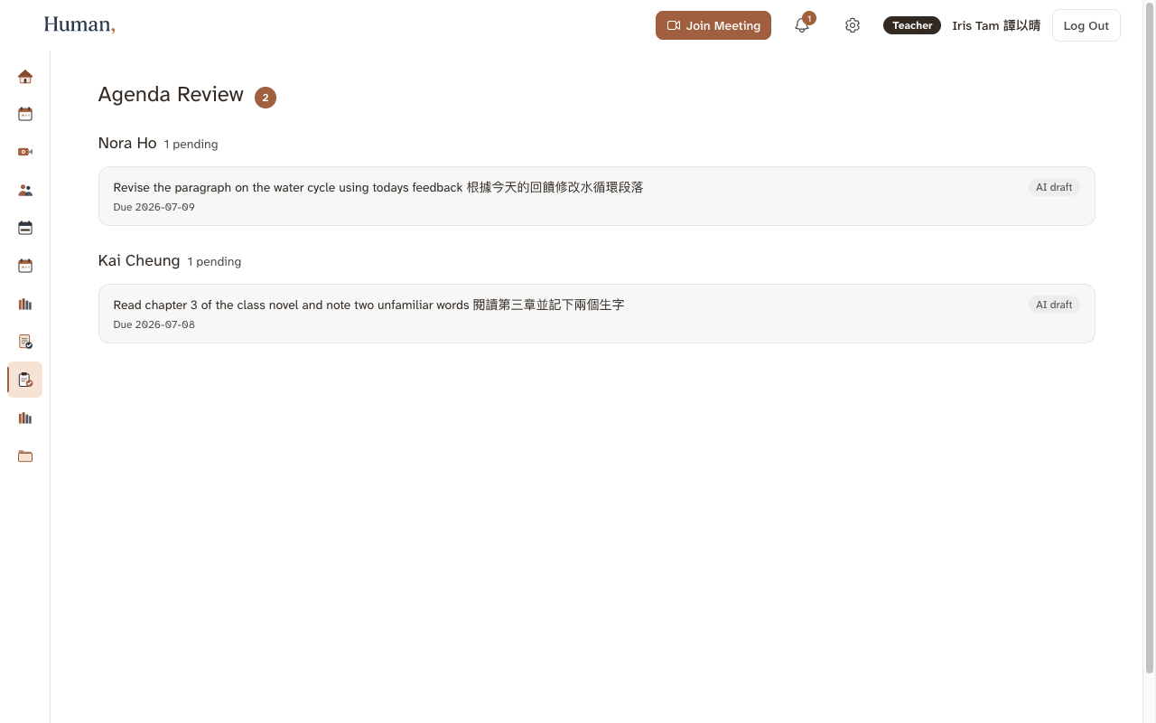Open the document with checkmark sidebar icon
This screenshot has width=1156, height=723.
click(25, 343)
